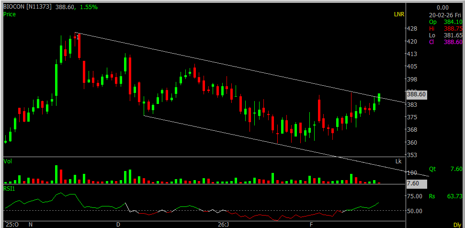Click the 398 price axis label
Image resolution: width=465 pixels, height=228 pixels.
pyautogui.click(x=412, y=79)
